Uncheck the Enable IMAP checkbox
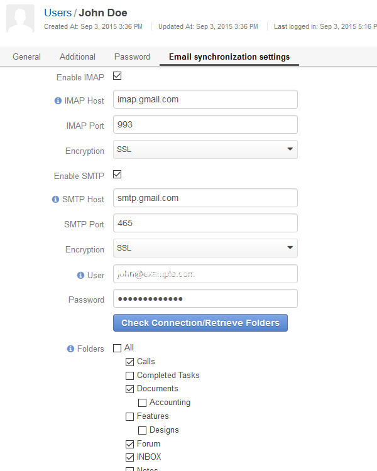Screen dimensions: 377x471 point(117,76)
